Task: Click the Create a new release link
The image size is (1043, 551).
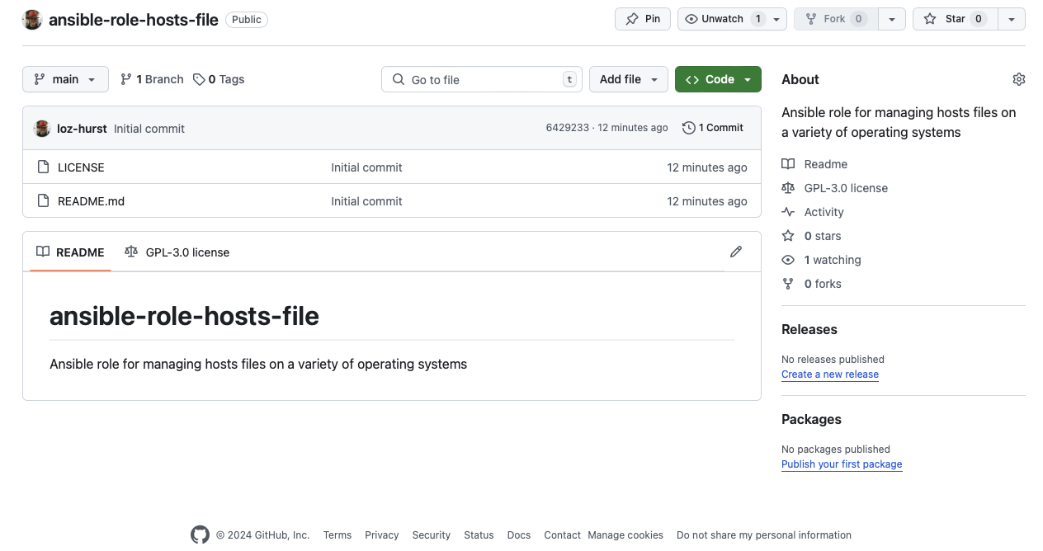Action: pos(829,374)
